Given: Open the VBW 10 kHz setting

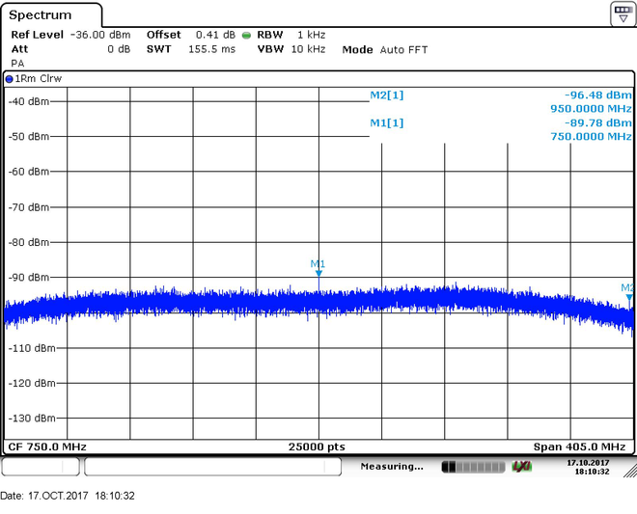Looking at the screenshot, I should pyautogui.click(x=291, y=49).
